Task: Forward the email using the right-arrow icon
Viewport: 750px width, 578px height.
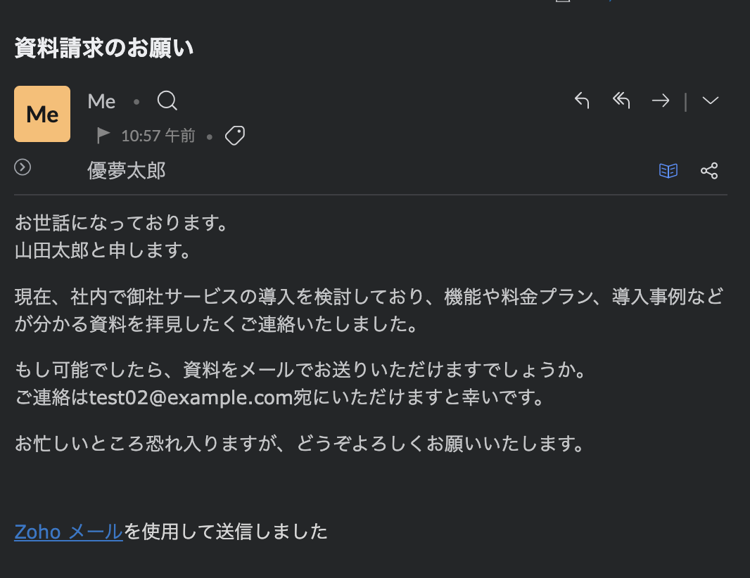Action: coord(661,101)
